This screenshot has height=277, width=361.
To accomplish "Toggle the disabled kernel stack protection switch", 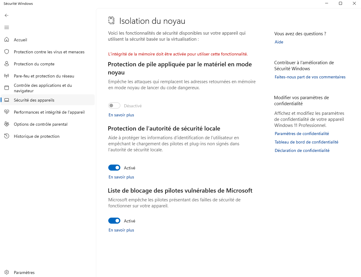I will click(114, 105).
